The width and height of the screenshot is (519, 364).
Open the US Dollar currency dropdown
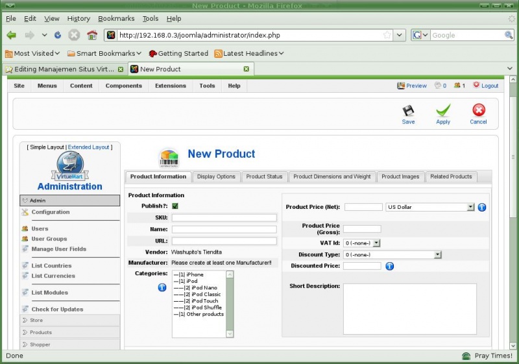click(430, 207)
